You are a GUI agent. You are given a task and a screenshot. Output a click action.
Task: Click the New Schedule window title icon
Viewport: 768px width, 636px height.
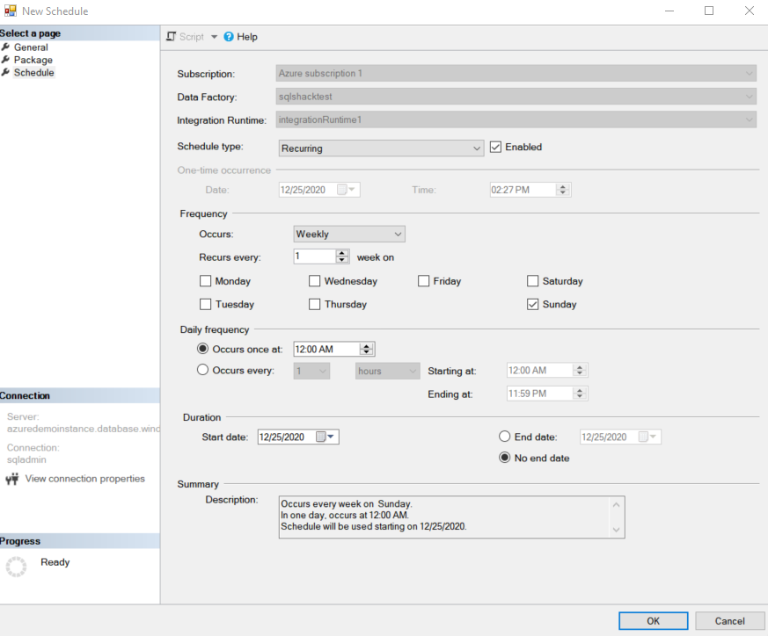tap(11, 11)
